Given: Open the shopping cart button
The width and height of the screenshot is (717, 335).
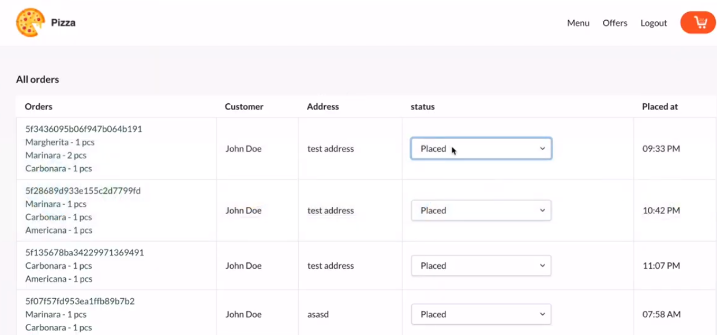Looking at the screenshot, I should tap(699, 22).
